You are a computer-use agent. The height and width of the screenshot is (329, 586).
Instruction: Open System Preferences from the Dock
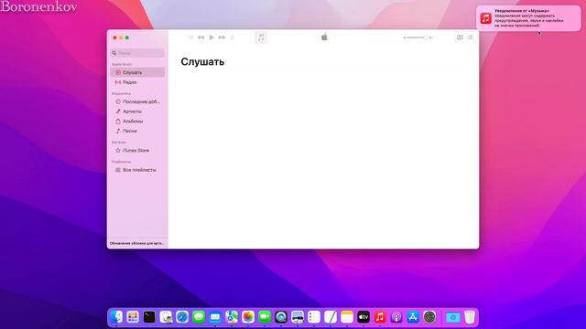click(429, 317)
